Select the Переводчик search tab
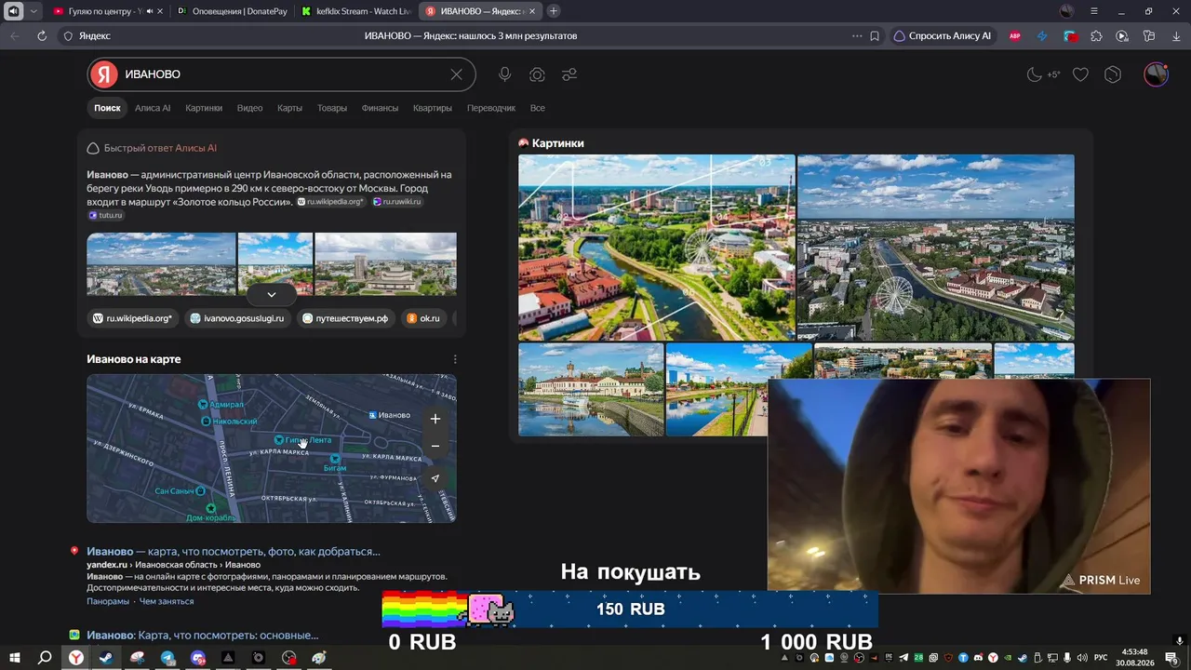 491,108
